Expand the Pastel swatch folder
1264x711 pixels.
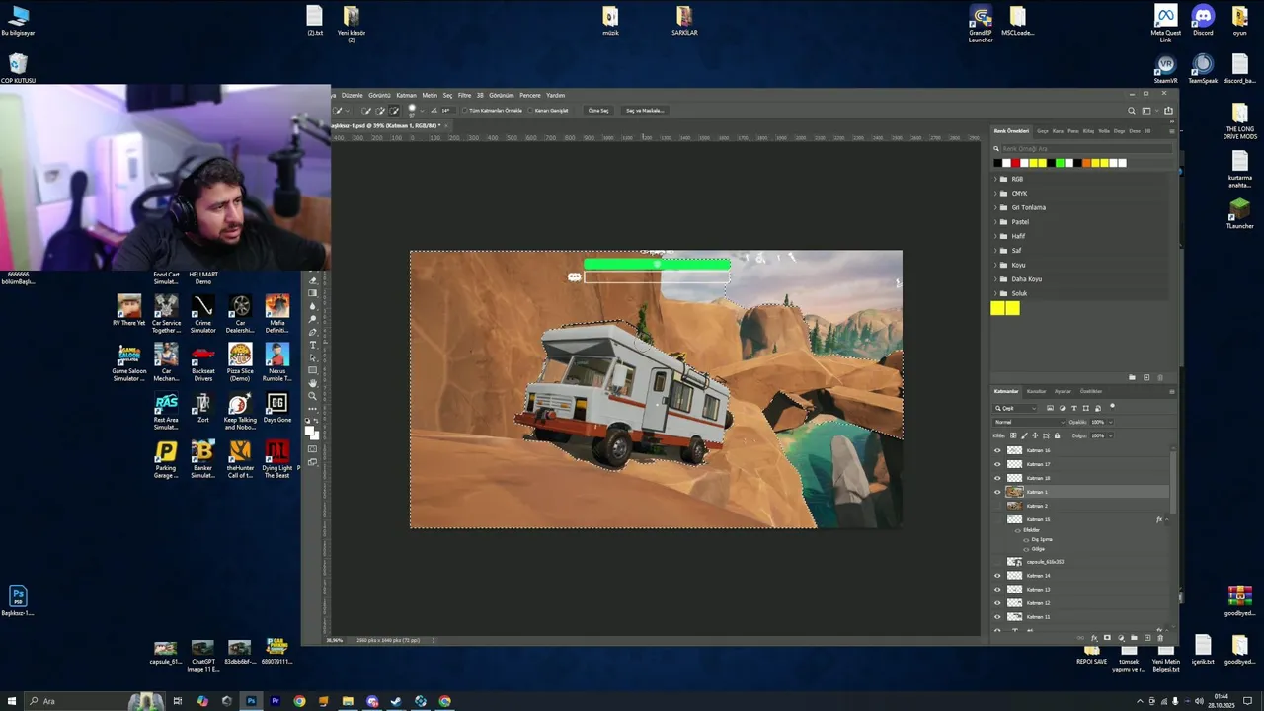point(995,222)
